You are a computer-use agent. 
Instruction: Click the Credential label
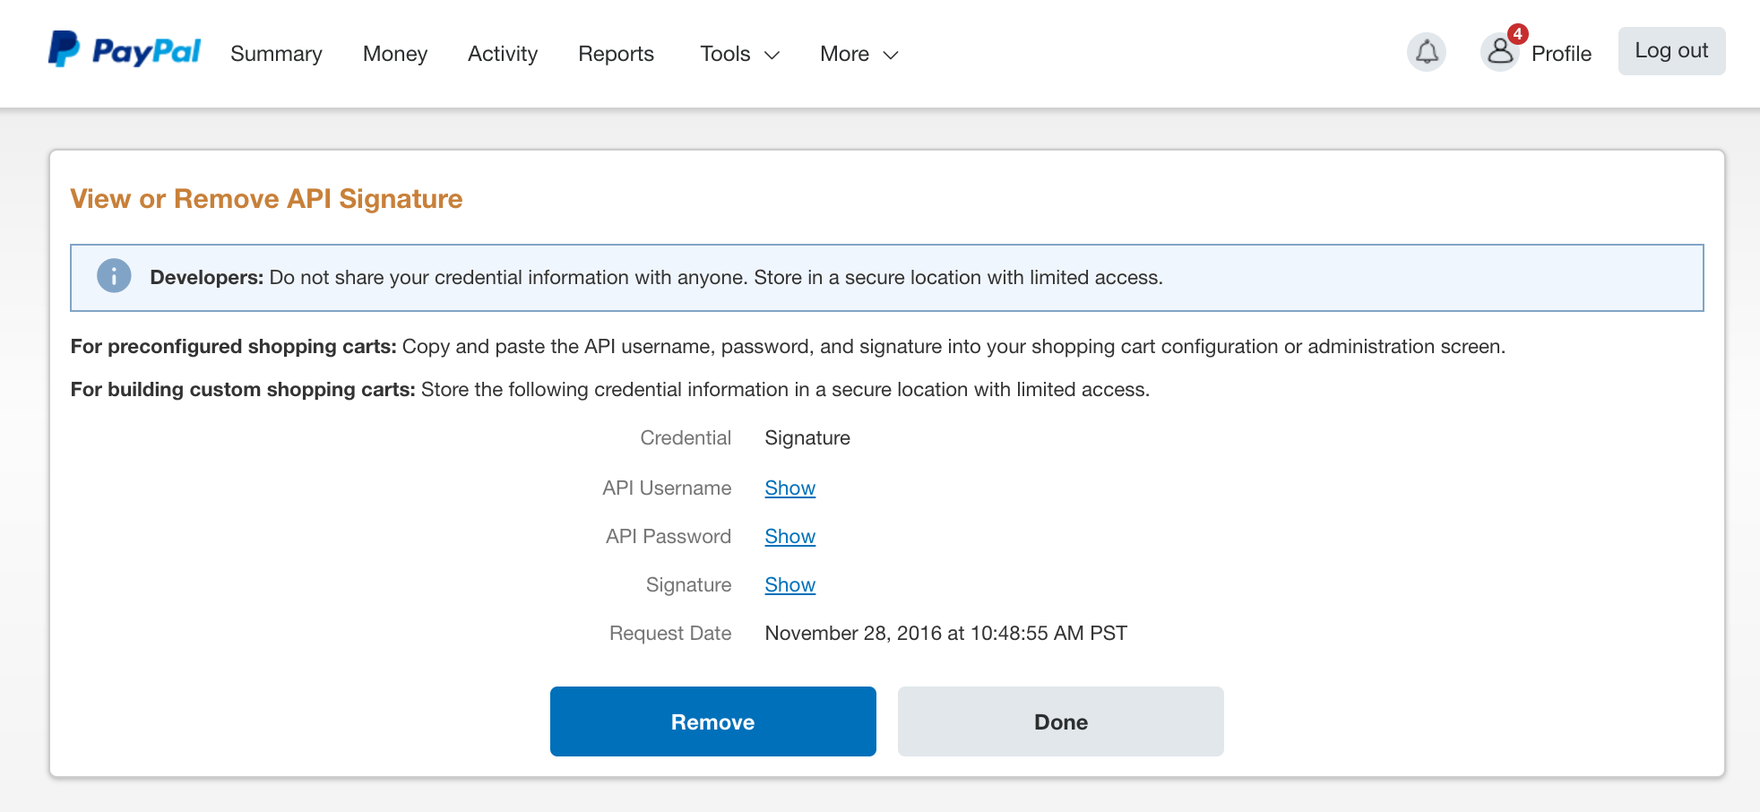pyautogui.click(x=686, y=438)
